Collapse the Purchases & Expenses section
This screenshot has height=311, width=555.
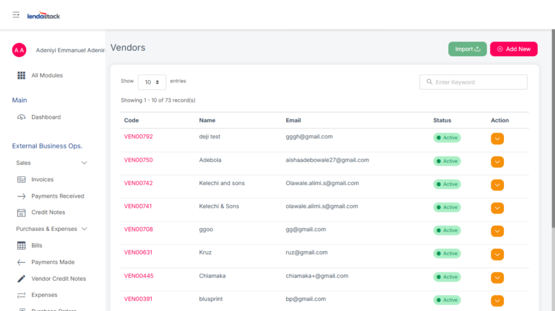click(x=84, y=229)
